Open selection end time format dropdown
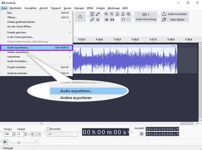This screenshot has height=150, width=202. (178, 134)
